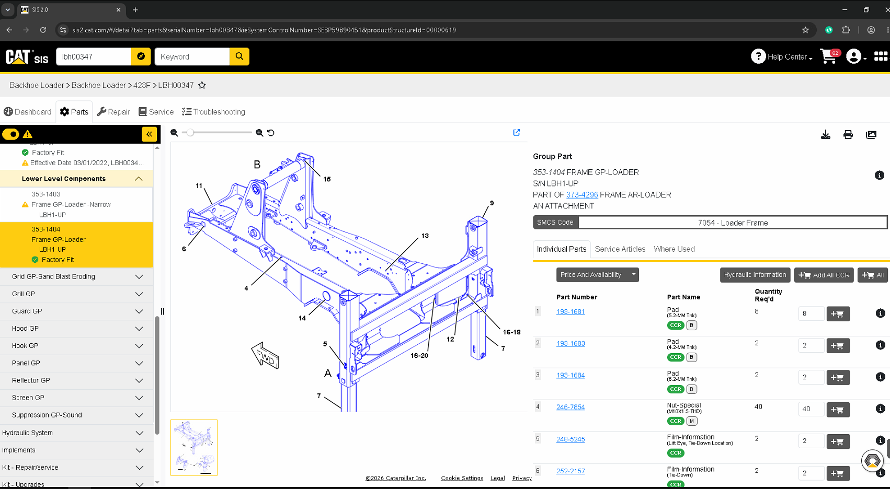
Task: Open part number link 252-2157
Action: pyautogui.click(x=570, y=471)
